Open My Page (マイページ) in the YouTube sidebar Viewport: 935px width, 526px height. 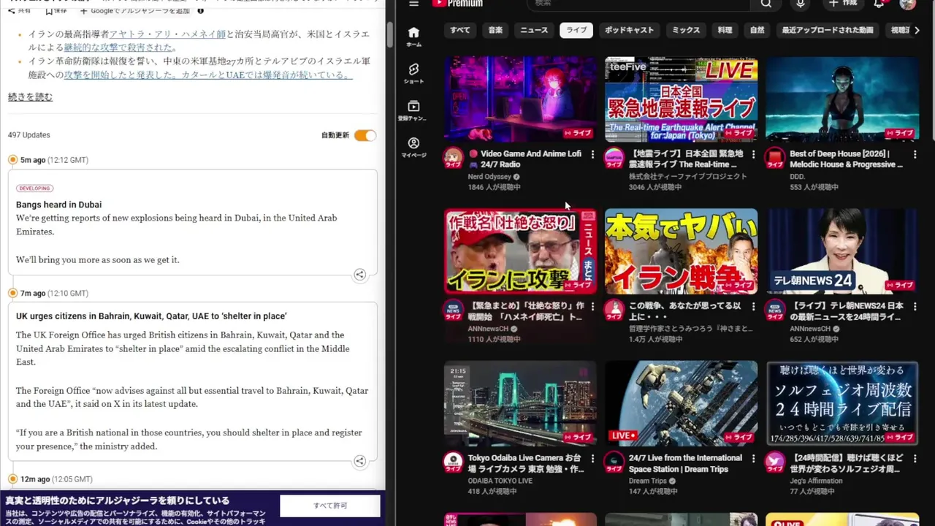413,148
